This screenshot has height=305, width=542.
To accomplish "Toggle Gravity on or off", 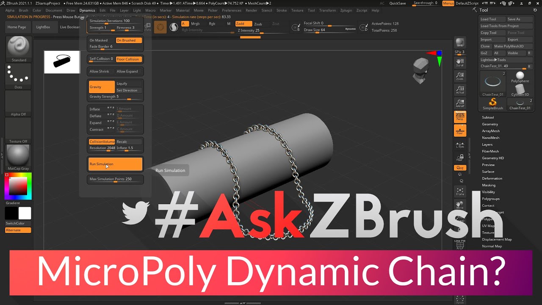I will click(102, 87).
